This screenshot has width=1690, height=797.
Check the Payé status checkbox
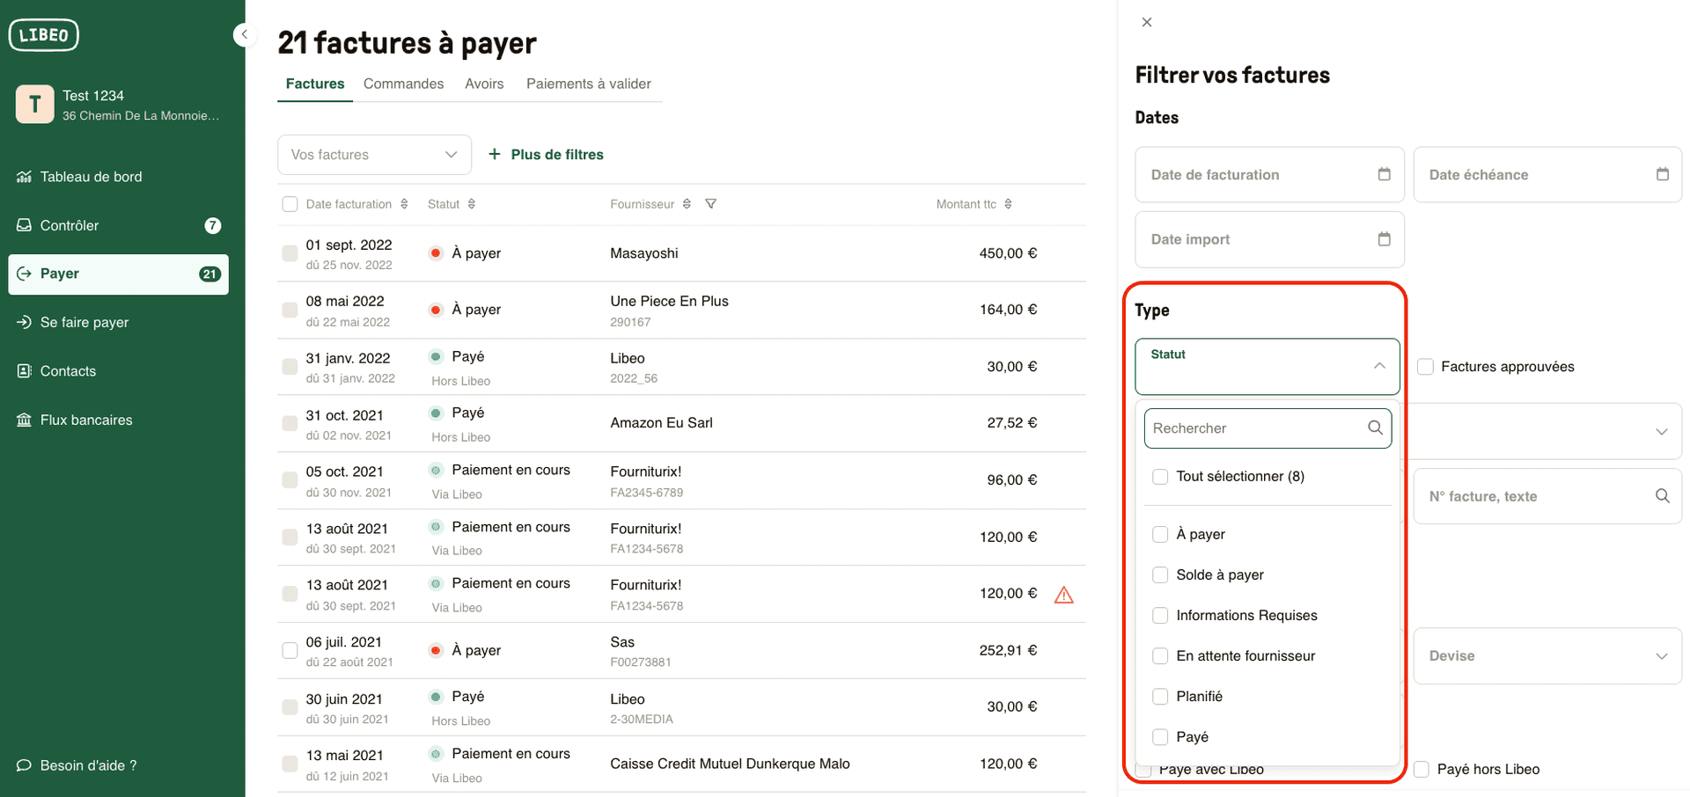(x=1160, y=736)
